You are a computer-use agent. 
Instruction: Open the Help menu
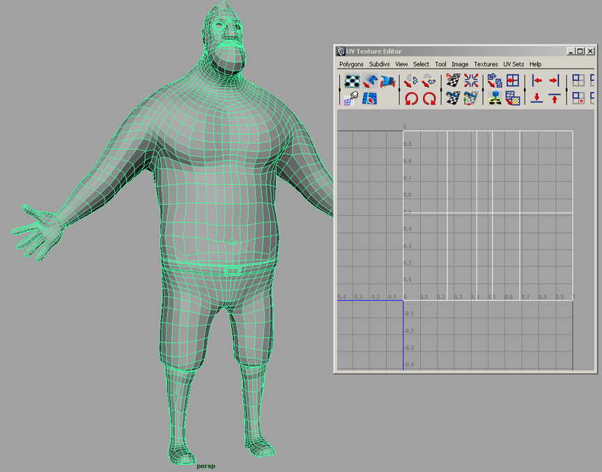click(535, 64)
